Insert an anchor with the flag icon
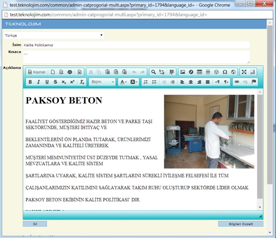This screenshot has height=238, width=276. pos(254,82)
